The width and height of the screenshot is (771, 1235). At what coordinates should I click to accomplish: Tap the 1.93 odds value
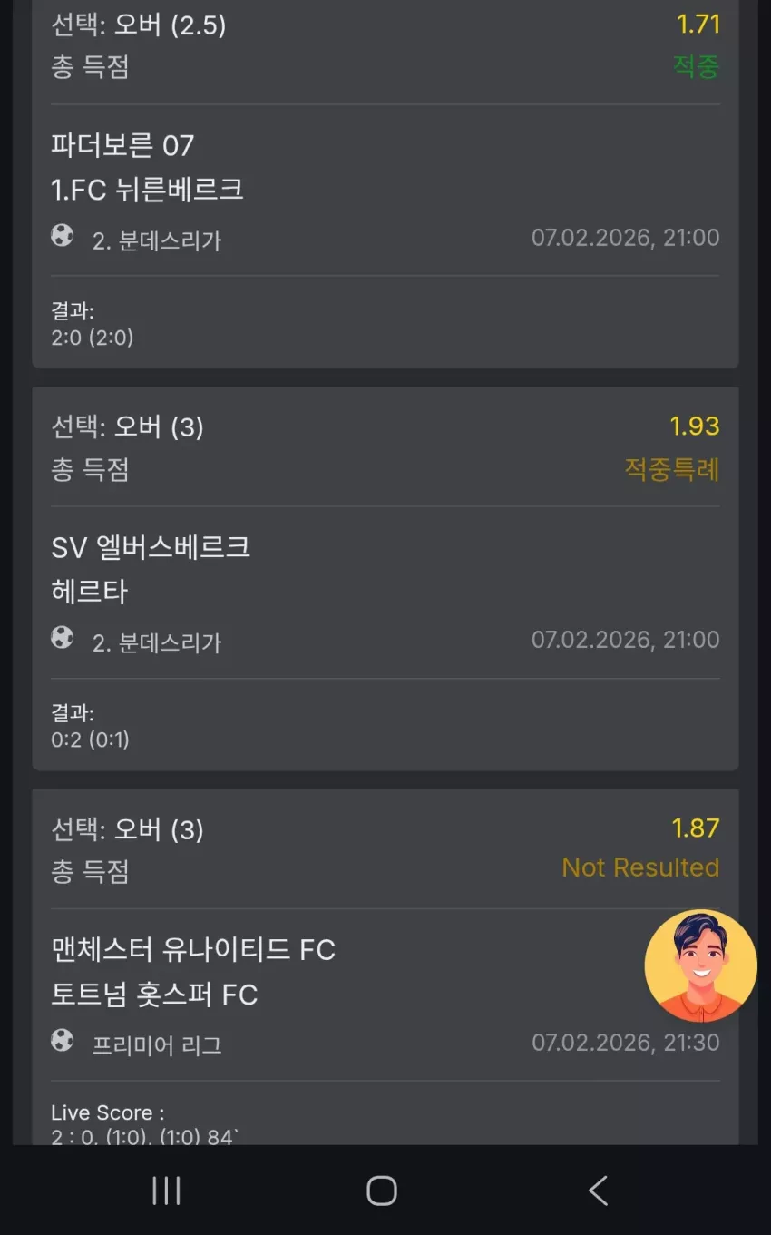coord(695,426)
